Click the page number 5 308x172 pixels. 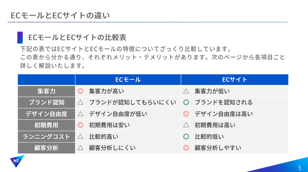click(x=300, y=168)
